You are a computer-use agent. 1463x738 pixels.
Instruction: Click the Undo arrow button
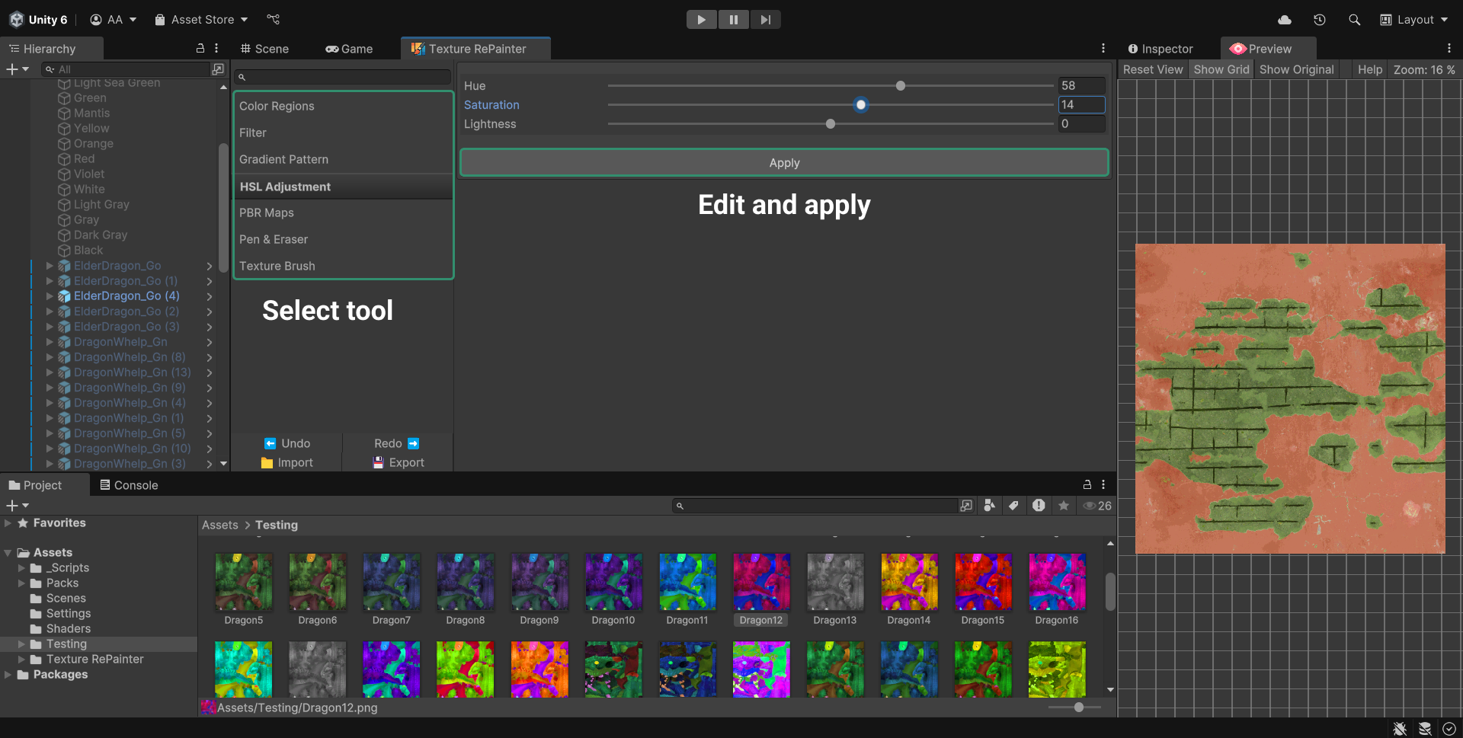[x=287, y=443]
